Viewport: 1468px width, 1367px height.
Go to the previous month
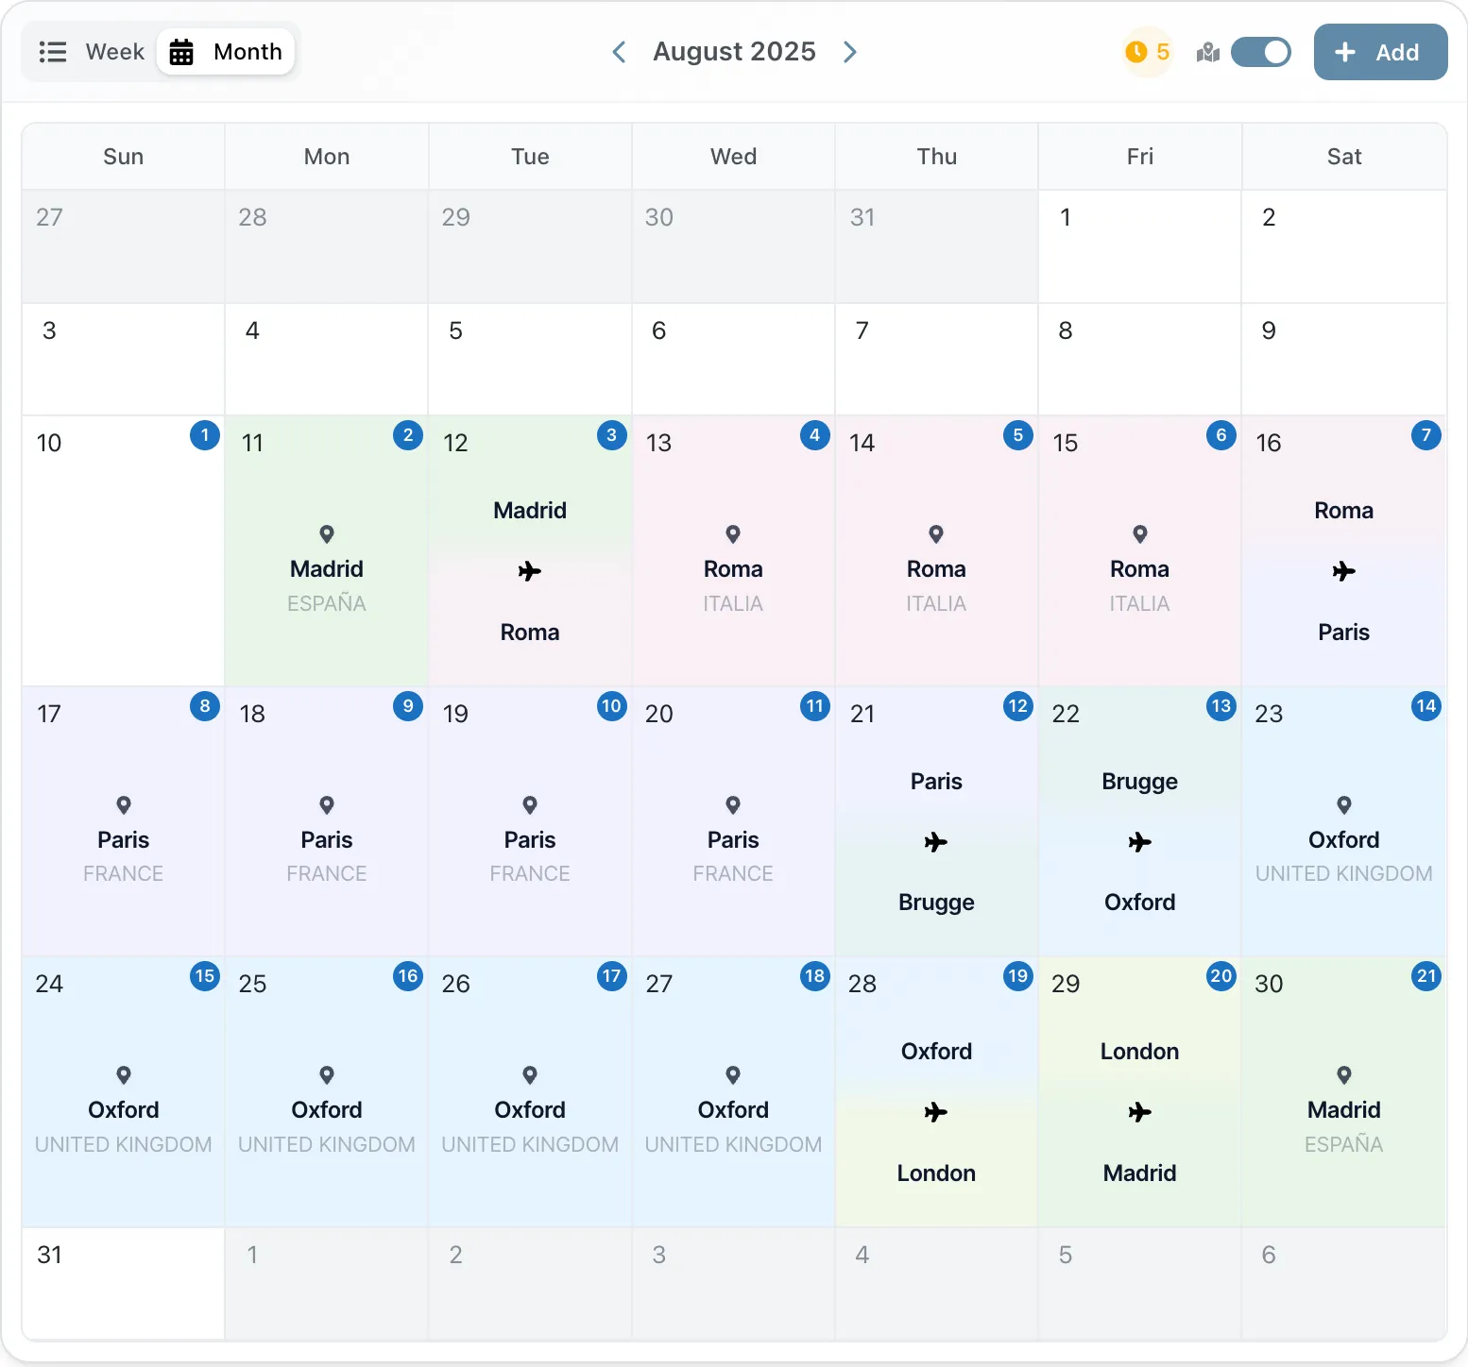[x=619, y=52]
